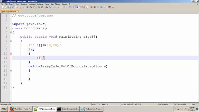199x112 pixels.
Task: Start macro recording with red dot icon
Action: point(91,7)
